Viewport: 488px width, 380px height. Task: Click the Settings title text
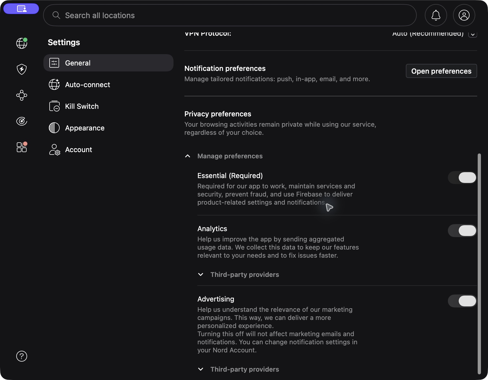[64, 42]
